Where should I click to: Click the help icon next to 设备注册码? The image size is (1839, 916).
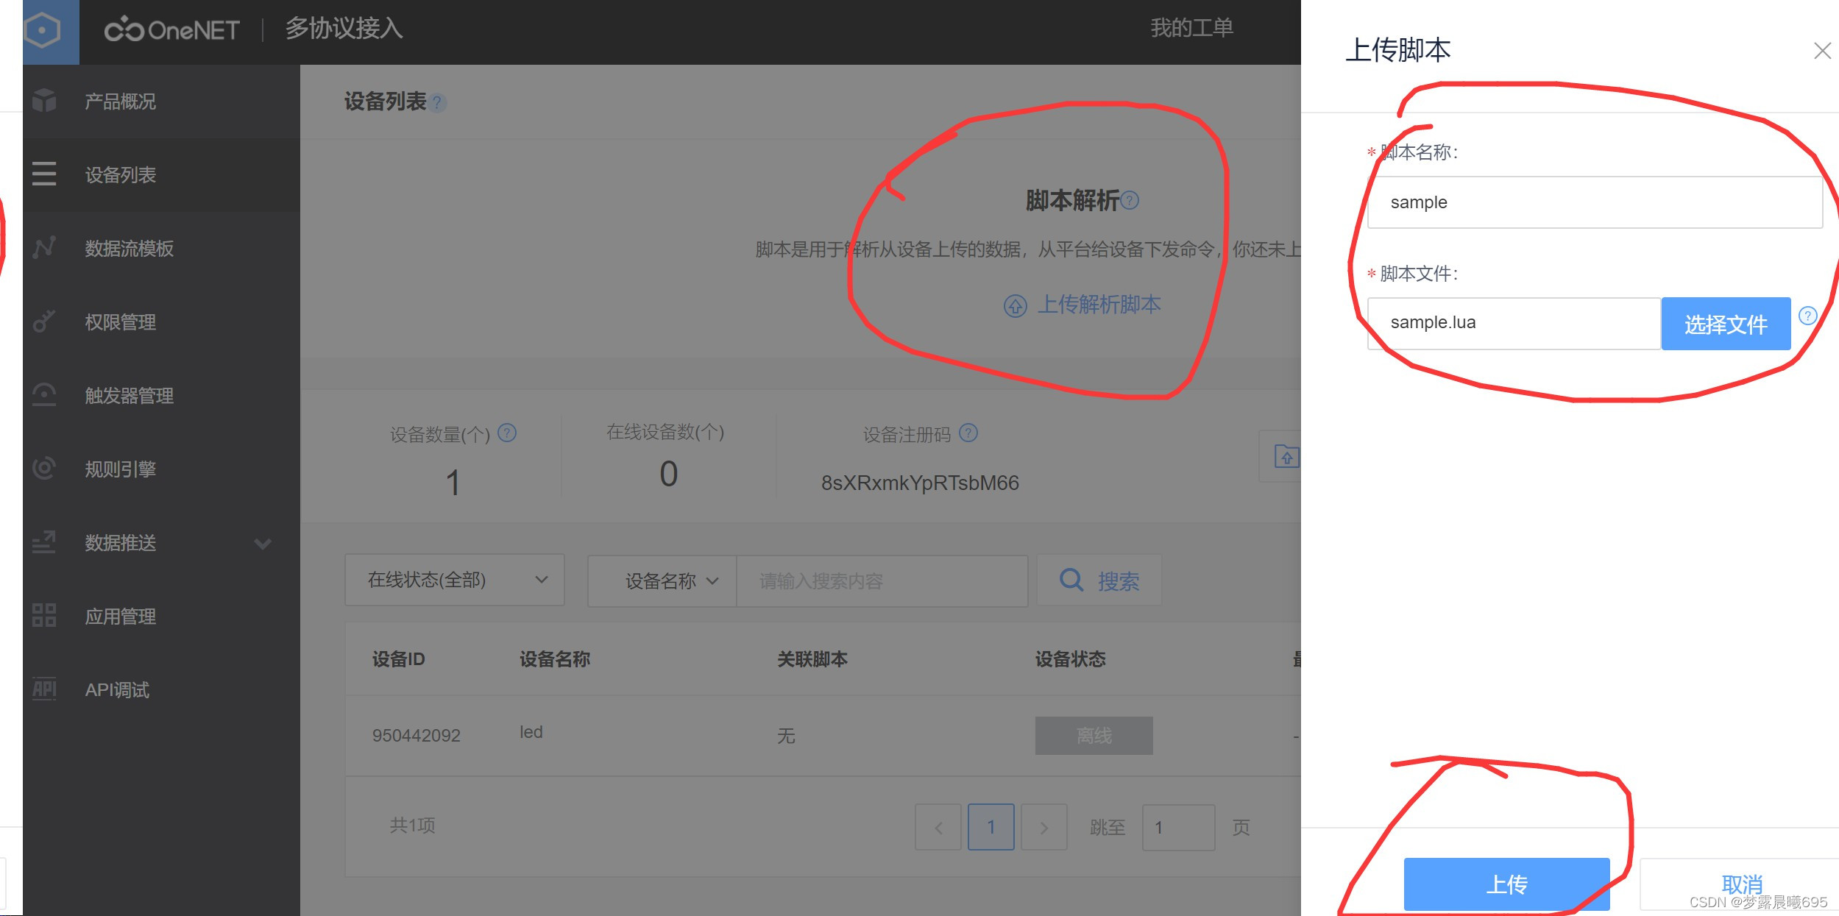click(968, 433)
